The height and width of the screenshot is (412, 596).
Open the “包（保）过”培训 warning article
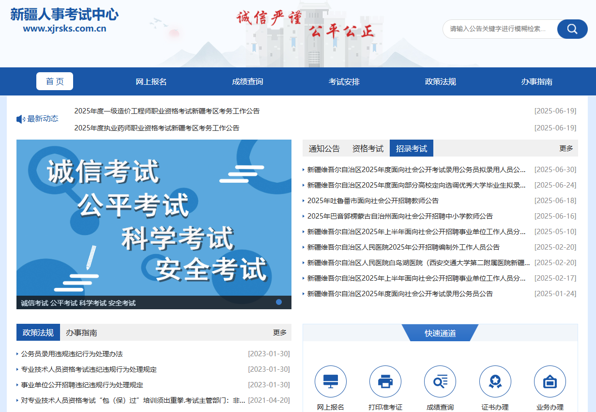[x=133, y=400]
